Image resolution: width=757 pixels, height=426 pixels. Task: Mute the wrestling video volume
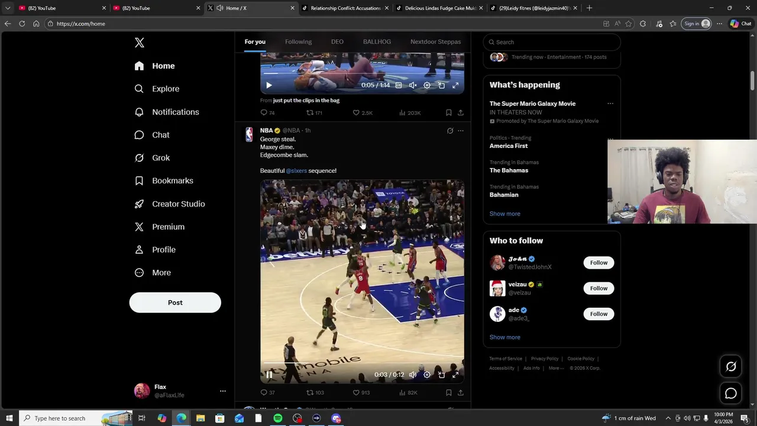pos(413,85)
